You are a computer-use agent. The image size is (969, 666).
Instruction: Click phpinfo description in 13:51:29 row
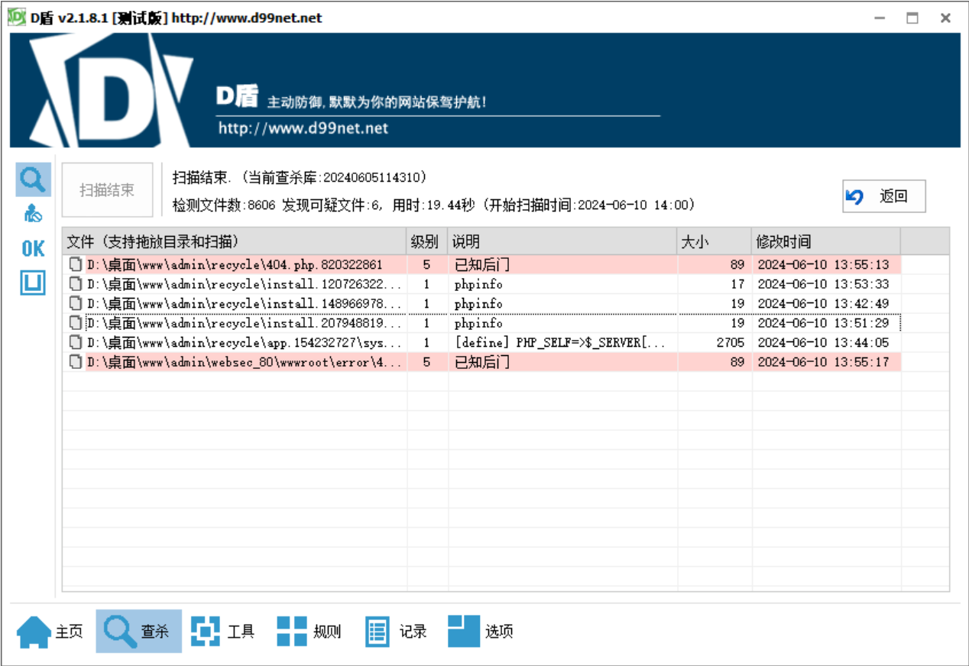point(478,323)
